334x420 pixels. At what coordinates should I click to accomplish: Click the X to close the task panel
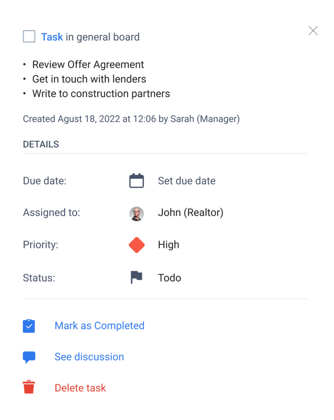(x=313, y=30)
